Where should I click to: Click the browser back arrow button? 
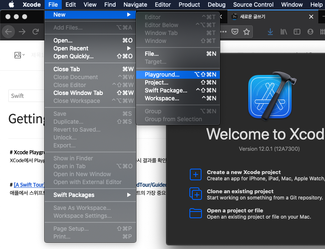(x=8, y=32)
